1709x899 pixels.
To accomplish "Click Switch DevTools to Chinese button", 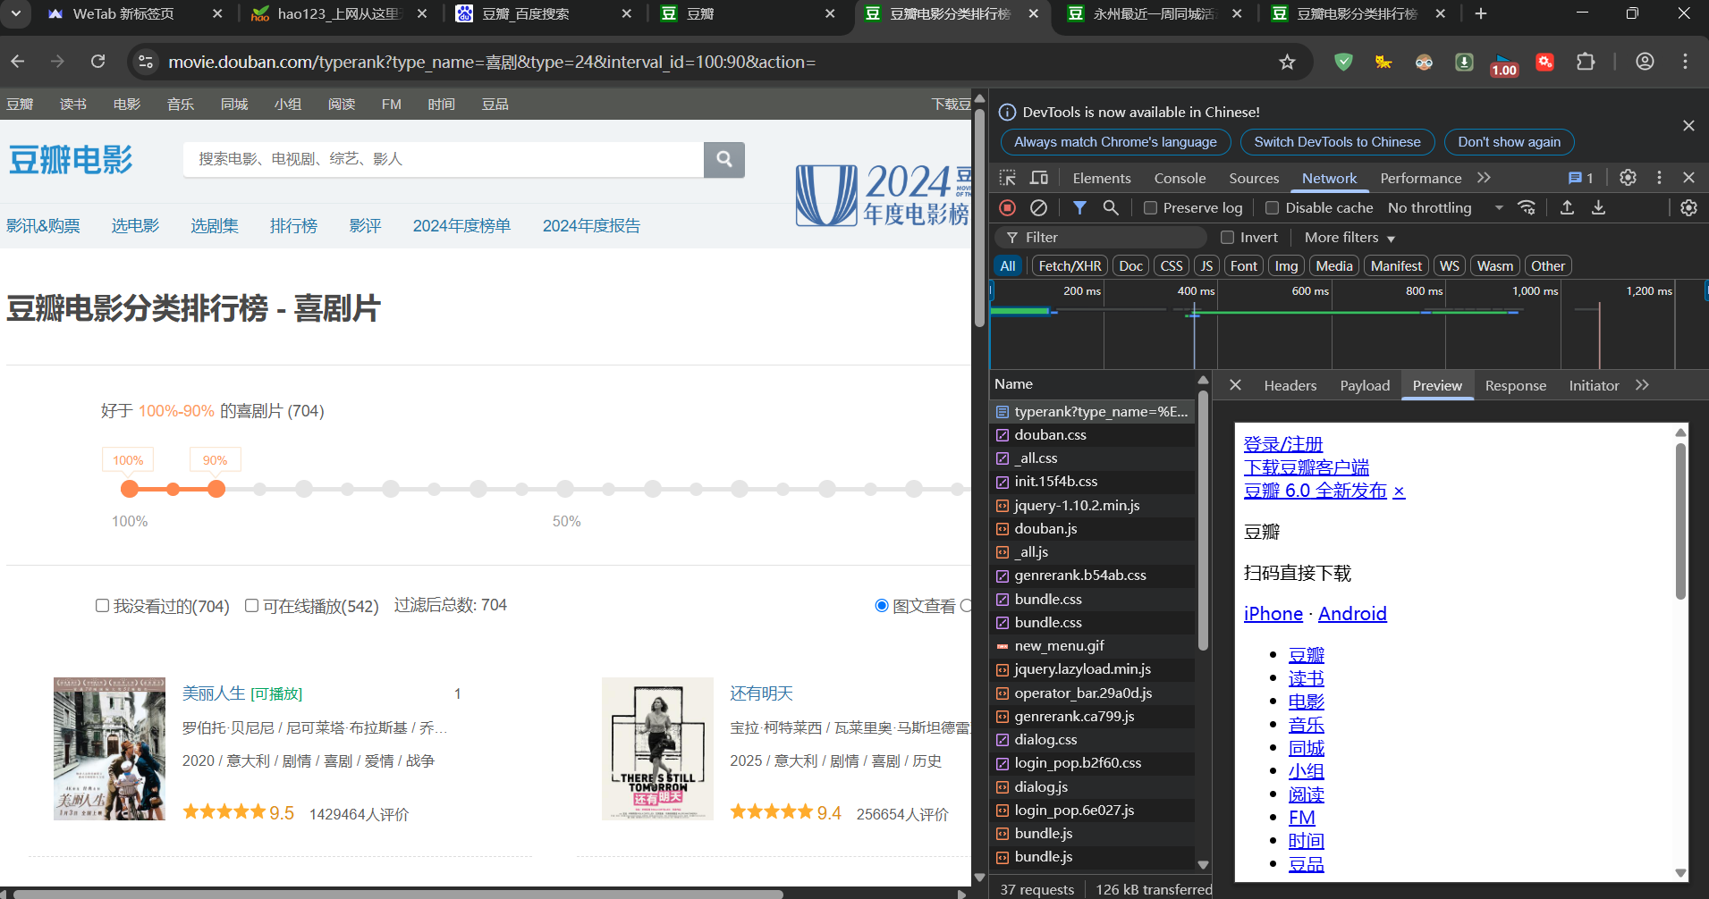I will pyautogui.click(x=1337, y=142).
